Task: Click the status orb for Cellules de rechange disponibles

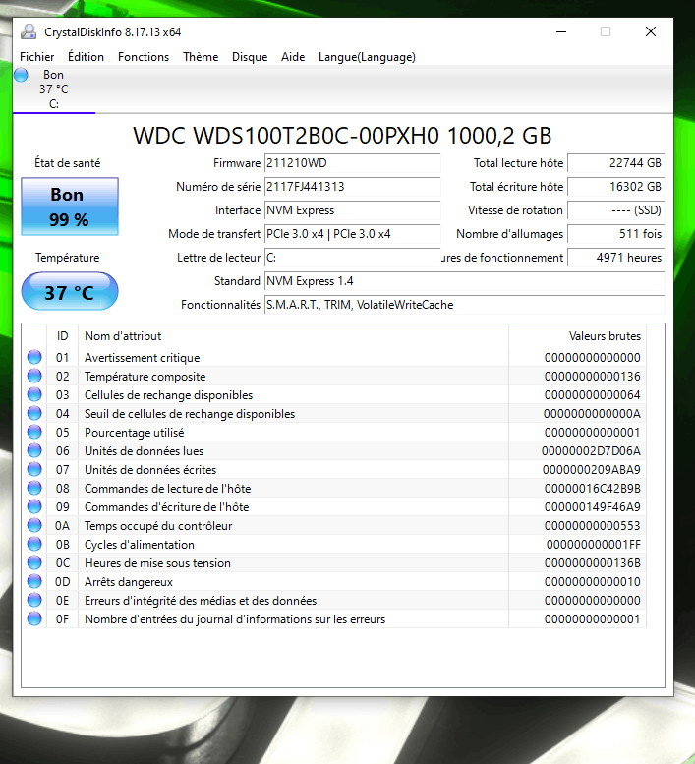Action: pos(34,394)
